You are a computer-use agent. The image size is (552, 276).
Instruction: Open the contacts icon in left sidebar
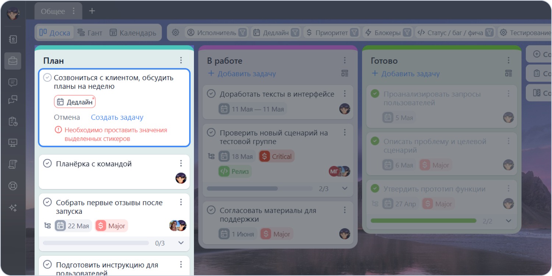[x=13, y=39]
